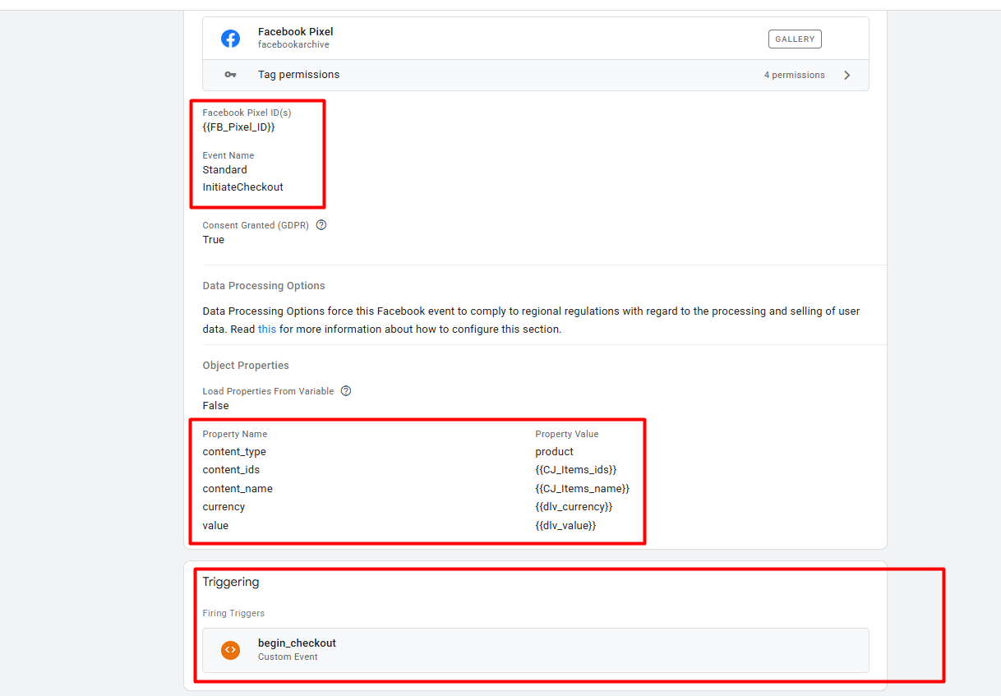This screenshot has height=696, width=1001.
Task: Click the orange begin_checkout trigger icon
Action: [231, 650]
